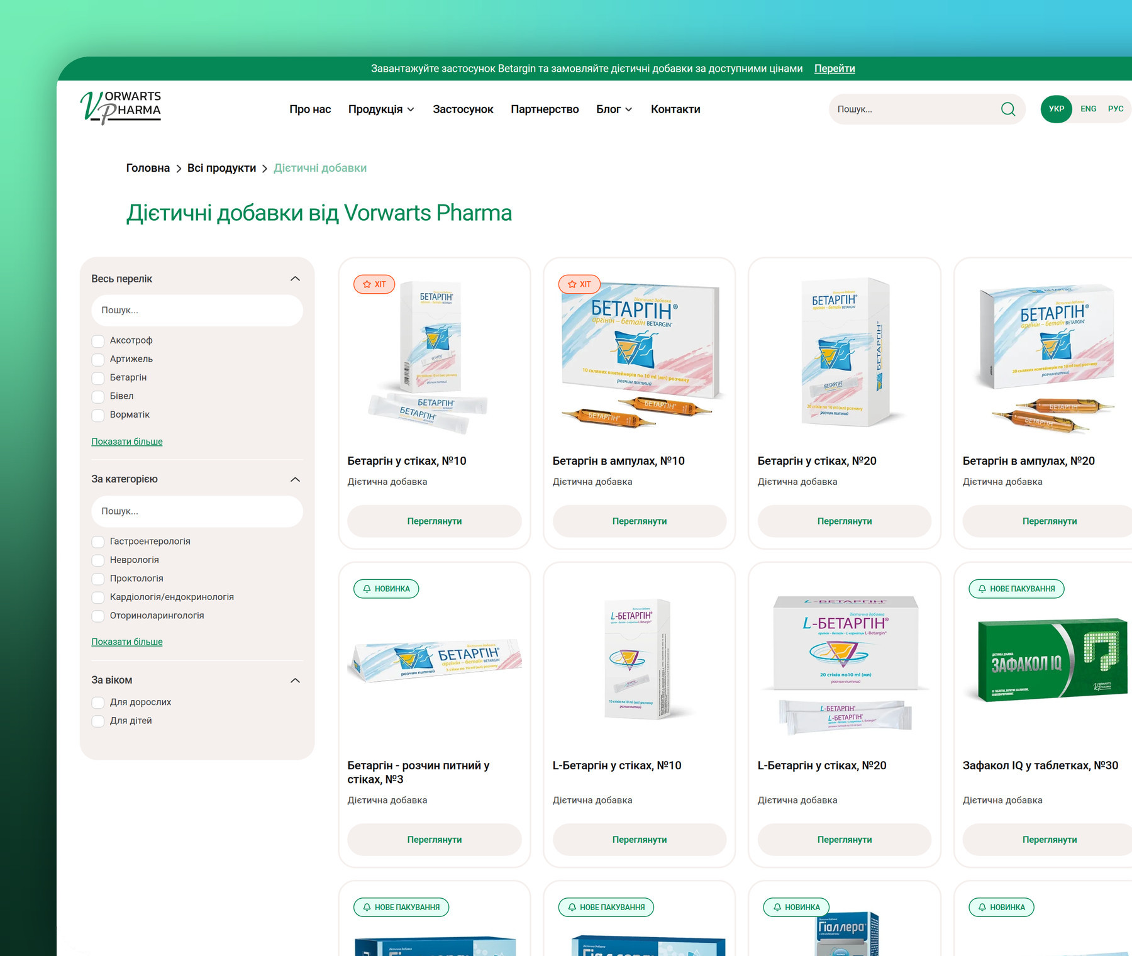Click Показати більше under Весь перелік
The height and width of the screenshot is (956, 1132).
click(x=127, y=442)
